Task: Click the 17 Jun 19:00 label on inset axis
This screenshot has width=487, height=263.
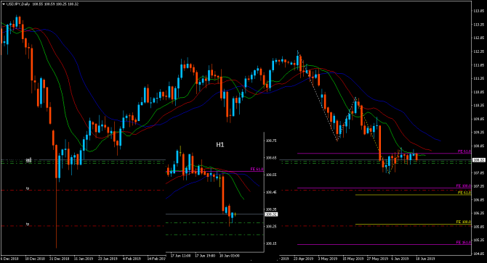Action: click(x=205, y=256)
